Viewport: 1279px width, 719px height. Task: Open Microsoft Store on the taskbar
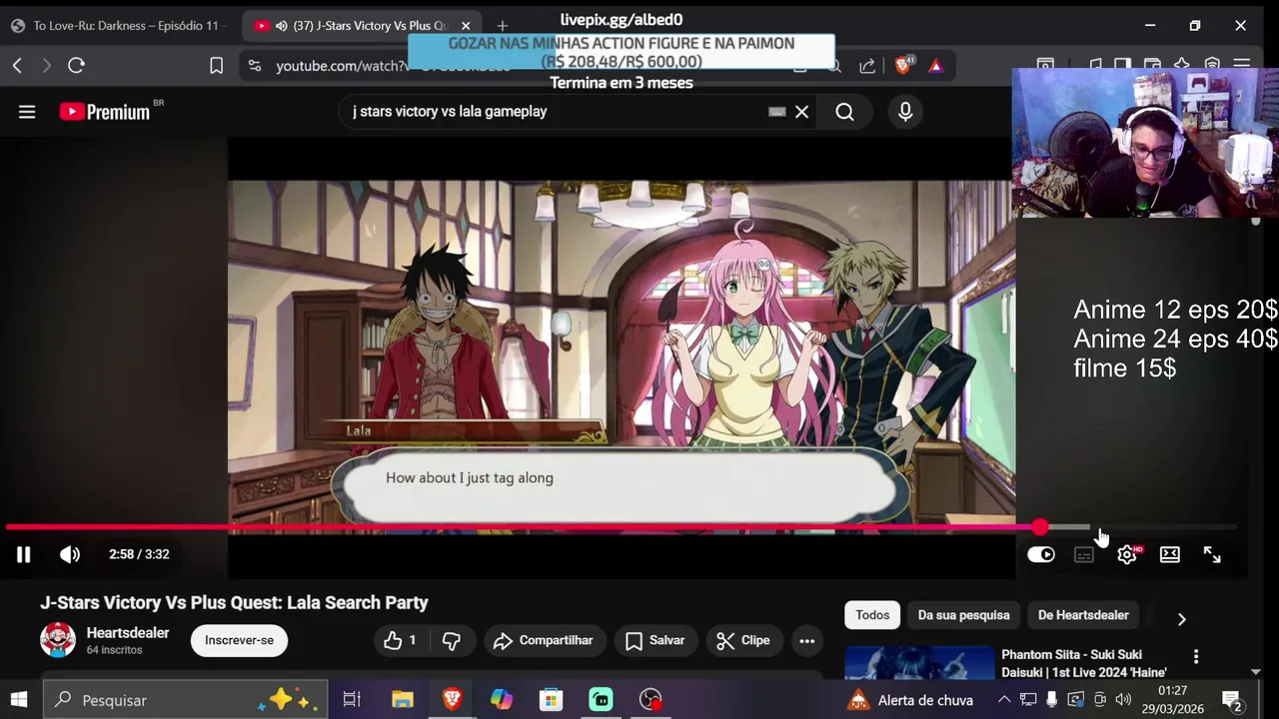(x=551, y=700)
